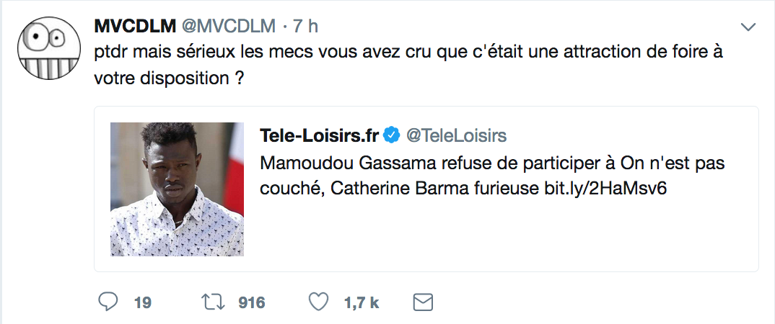Click the 916 retweets count
The width and height of the screenshot is (775, 324).
pos(252,302)
